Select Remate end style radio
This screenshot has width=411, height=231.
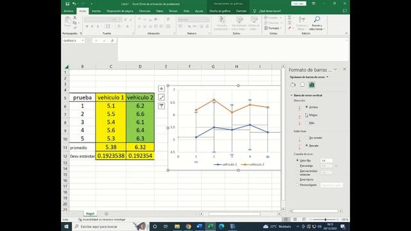[x=306, y=146]
